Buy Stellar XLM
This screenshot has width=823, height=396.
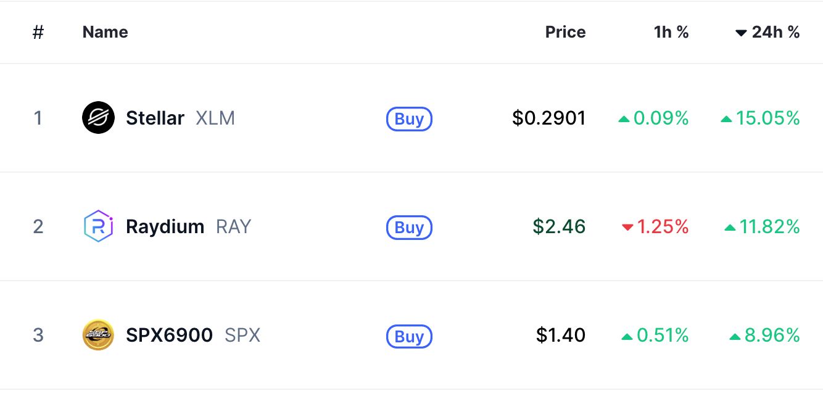409,118
